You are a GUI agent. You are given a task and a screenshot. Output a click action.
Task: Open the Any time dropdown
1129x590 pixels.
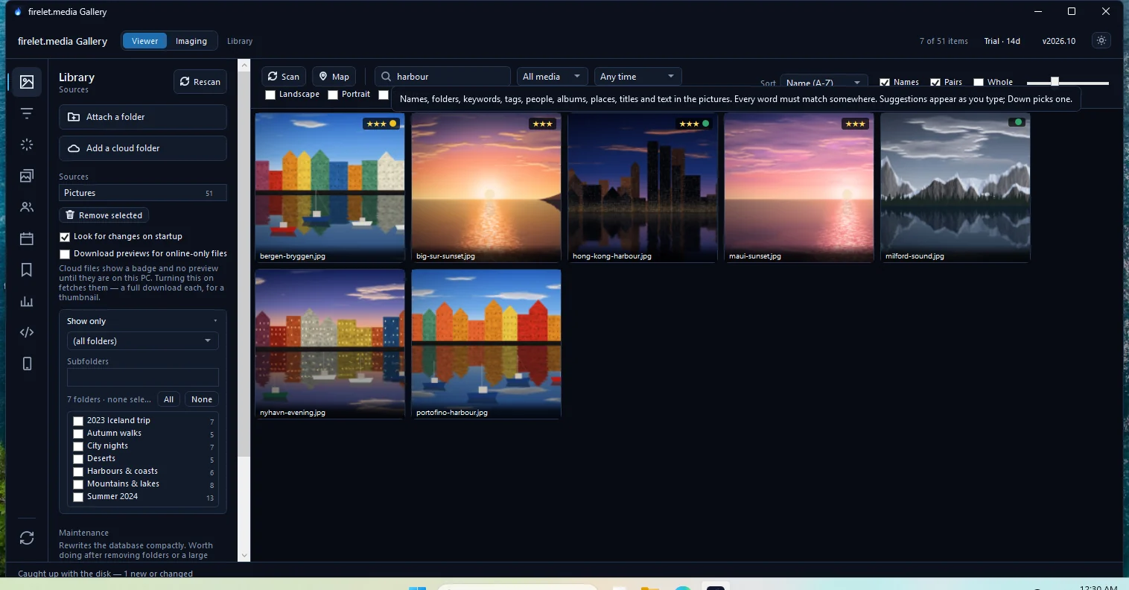click(637, 77)
